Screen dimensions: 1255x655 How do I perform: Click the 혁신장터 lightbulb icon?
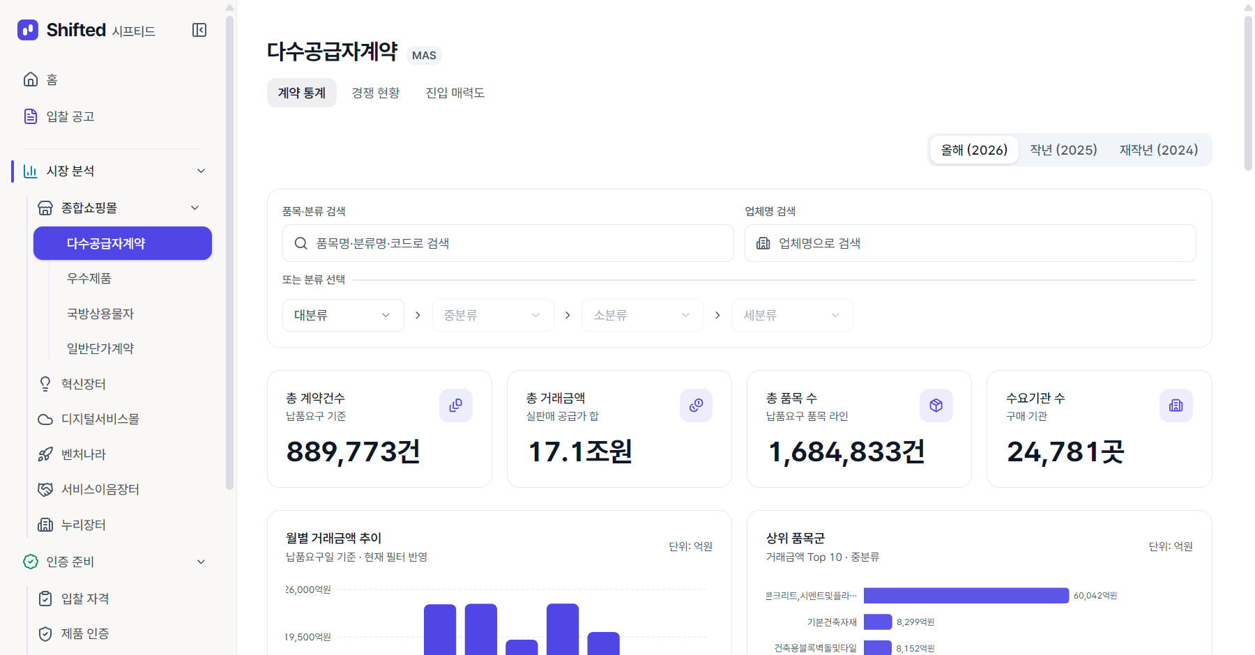point(45,384)
